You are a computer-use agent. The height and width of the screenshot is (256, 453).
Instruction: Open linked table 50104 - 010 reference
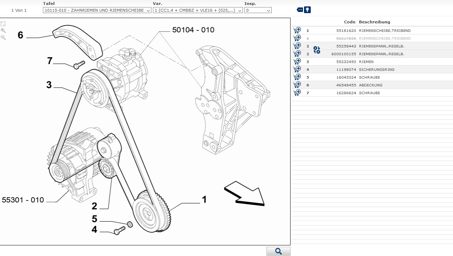click(193, 30)
